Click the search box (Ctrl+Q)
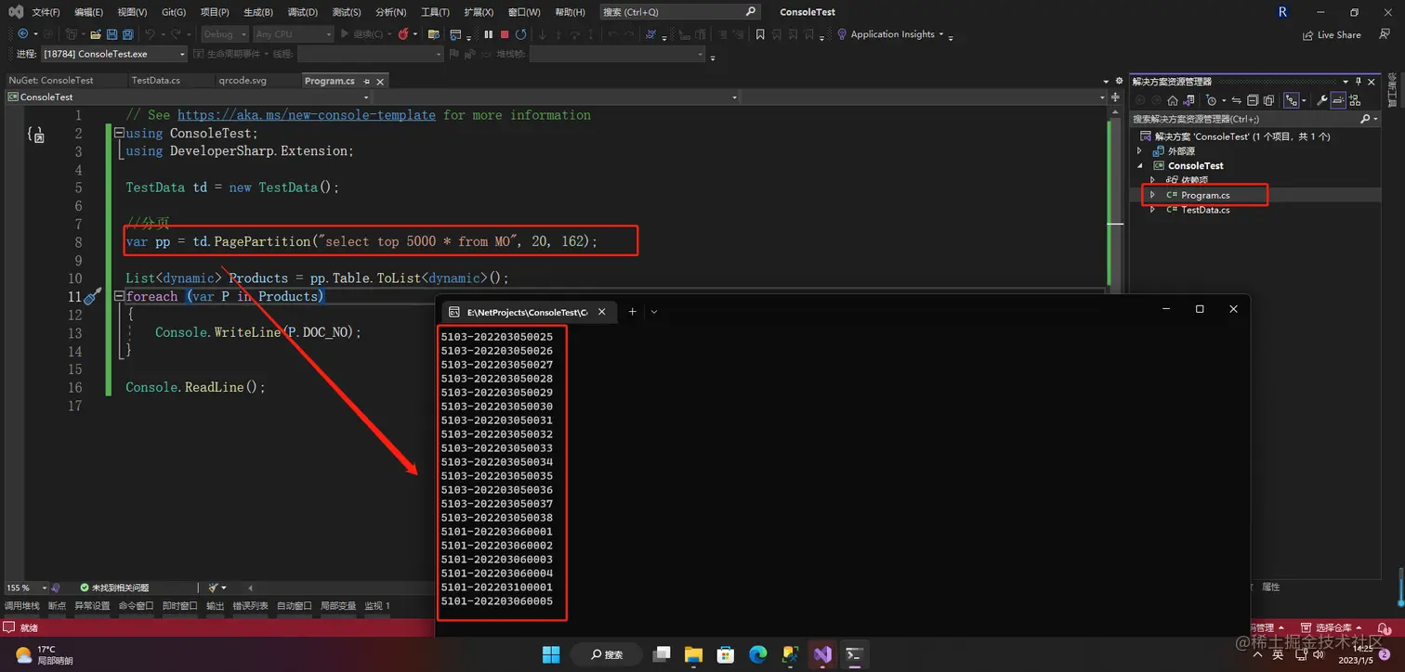Viewport: 1405px width, 672px height. tap(679, 12)
